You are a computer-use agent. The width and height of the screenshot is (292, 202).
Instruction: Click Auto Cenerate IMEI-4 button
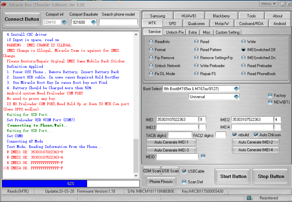click(x=256, y=150)
